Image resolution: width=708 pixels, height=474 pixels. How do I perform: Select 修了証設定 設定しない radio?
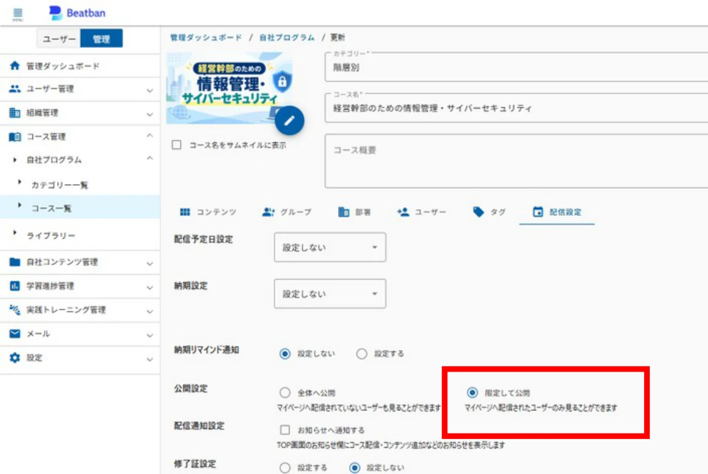(355, 468)
